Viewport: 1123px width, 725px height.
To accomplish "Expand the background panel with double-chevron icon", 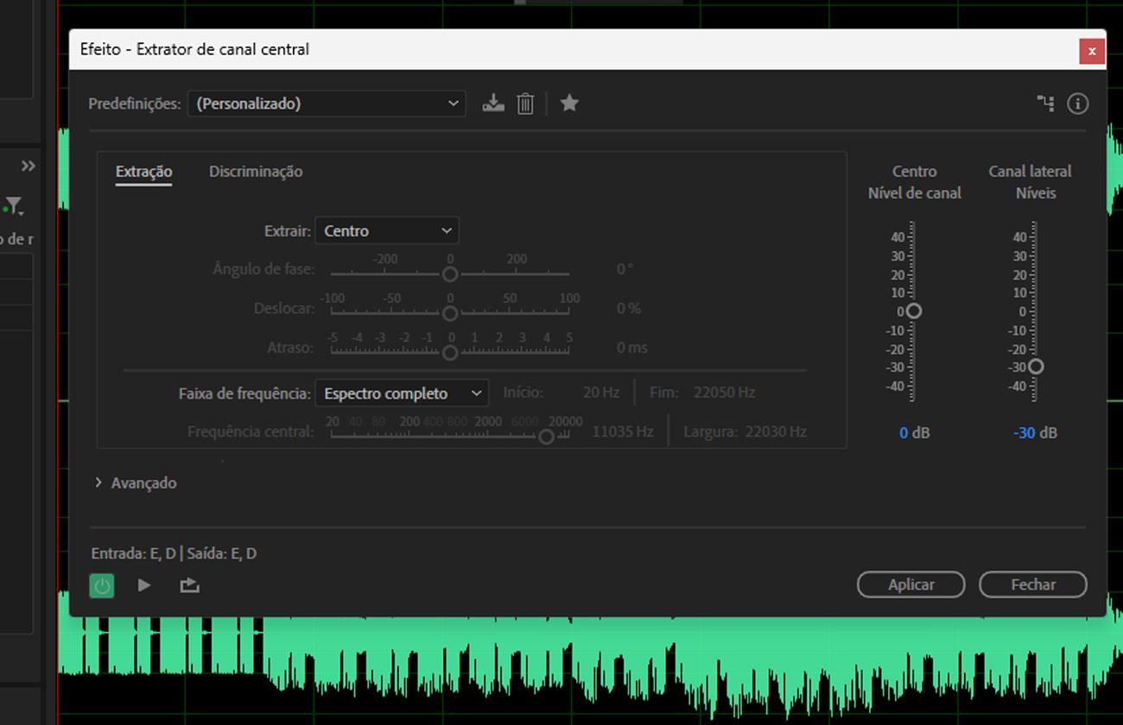I will (x=29, y=166).
